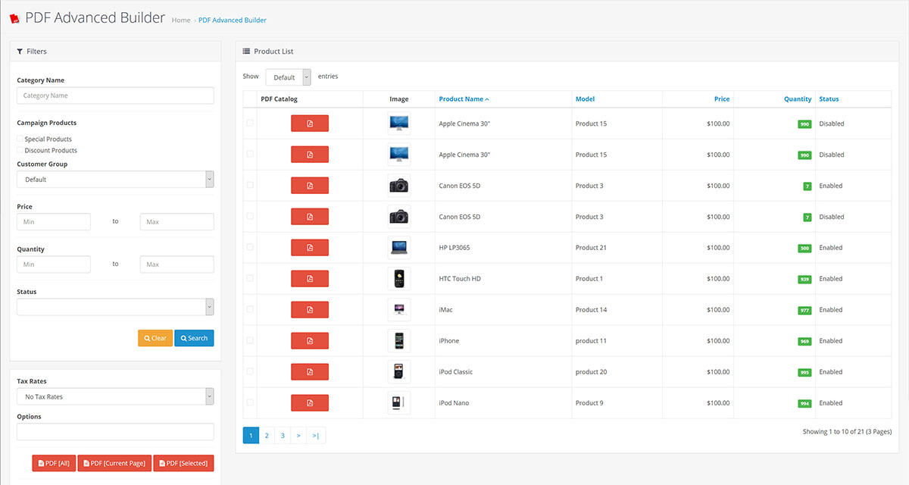Screen dimensions: 909x485
Task: Open the Customer Group dropdown
Action: click(x=115, y=180)
